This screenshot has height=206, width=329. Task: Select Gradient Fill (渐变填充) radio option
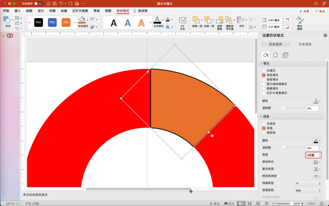click(x=264, y=80)
